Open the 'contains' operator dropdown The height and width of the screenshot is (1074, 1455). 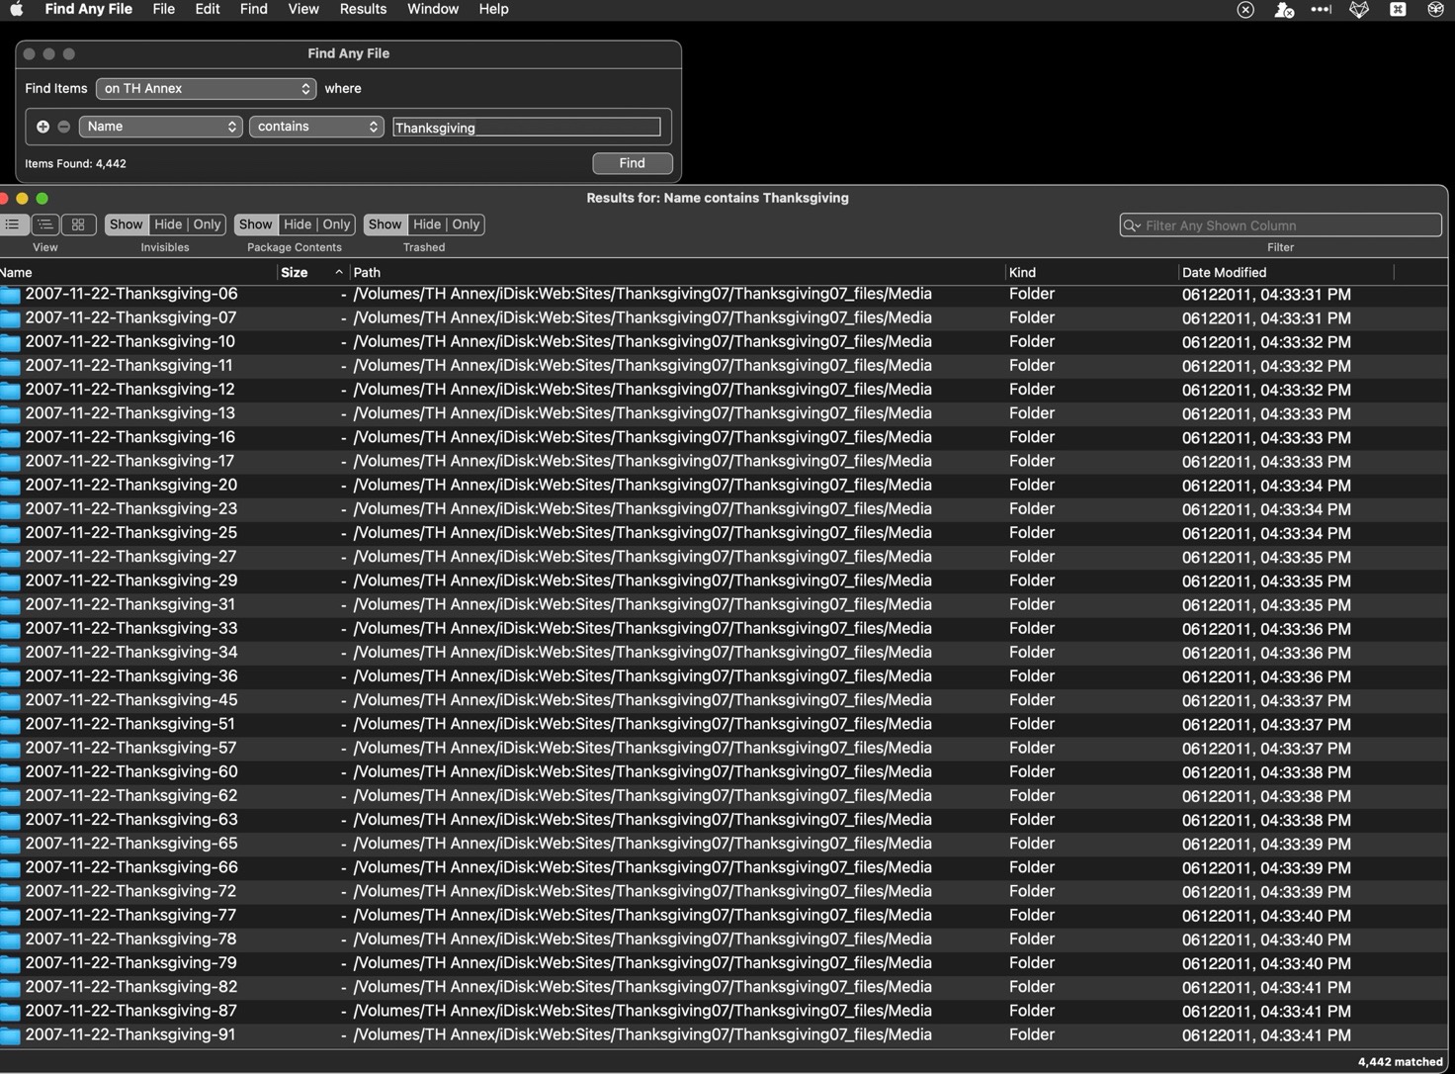pyautogui.click(x=316, y=127)
